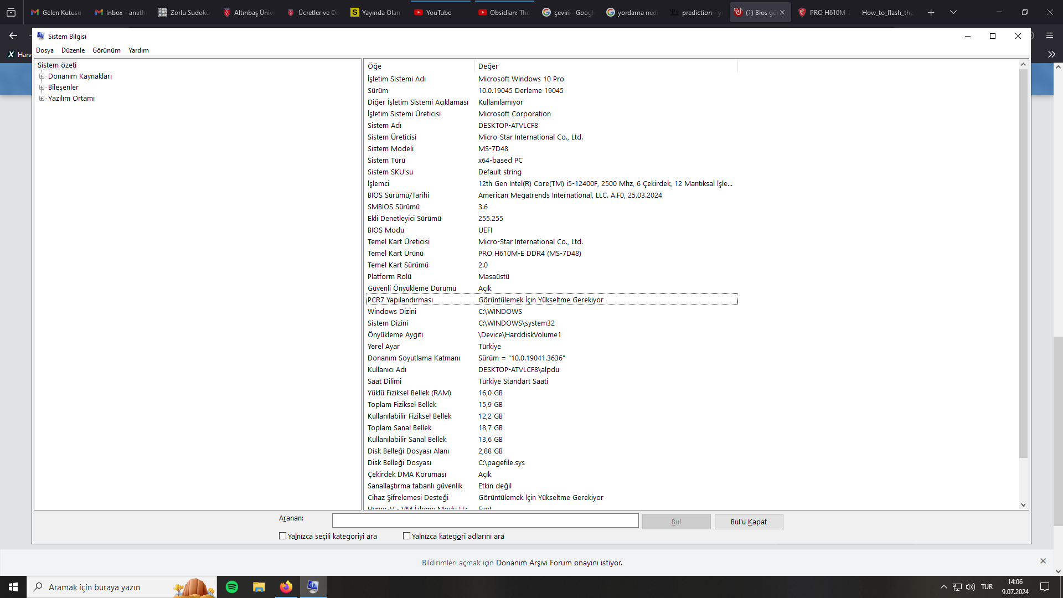This screenshot has height=598, width=1063.
Task: Click the Bul'u Kapat button
Action: point(749,522)
